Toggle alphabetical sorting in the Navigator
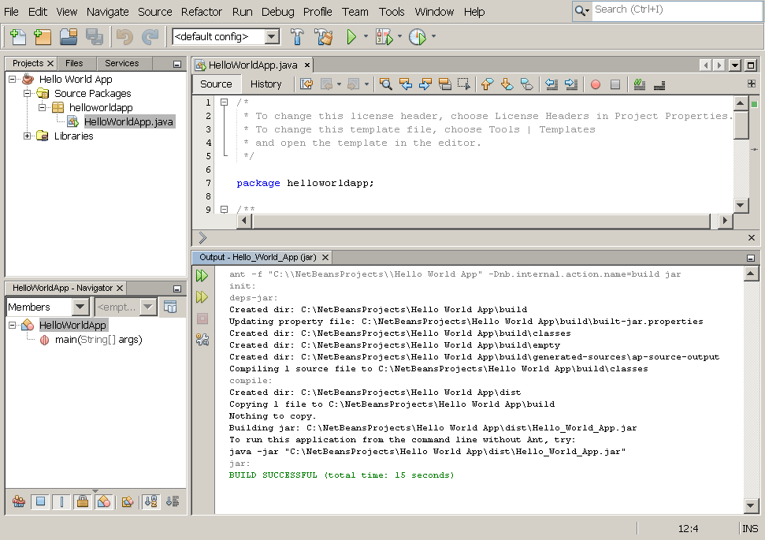Image resolution: width=765 pixels, height=540 pixels. (x=149, y=501)
